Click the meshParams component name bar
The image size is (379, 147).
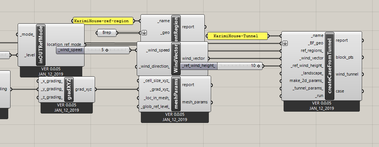coord(176,94)
